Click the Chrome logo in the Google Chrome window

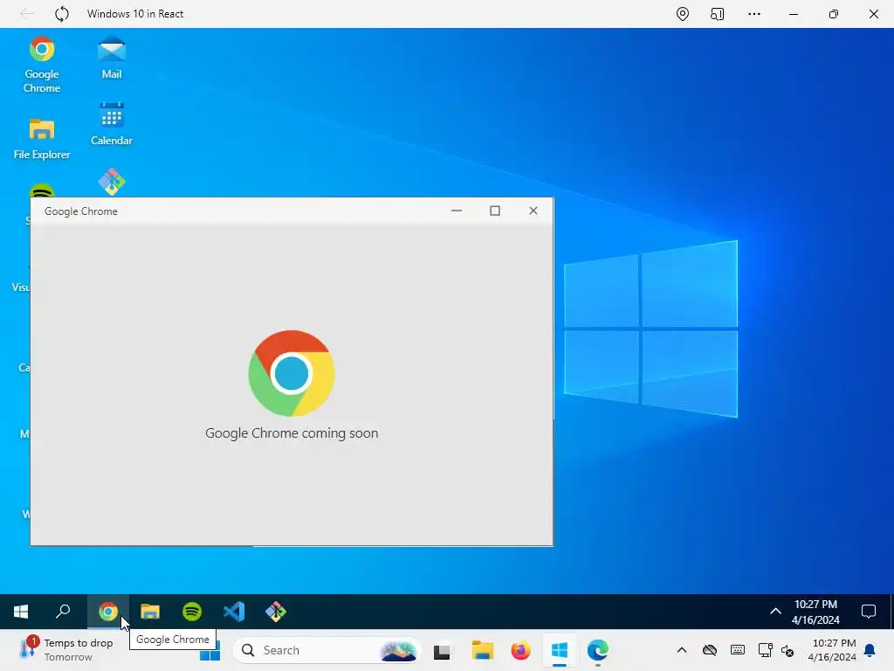click(x=292, y=373)
